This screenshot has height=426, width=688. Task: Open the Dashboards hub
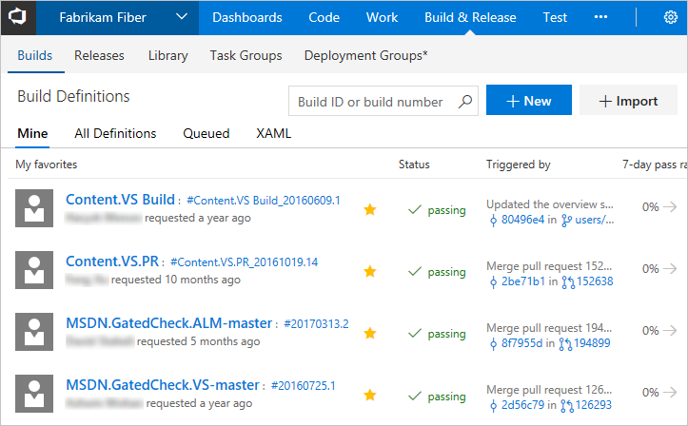pos(247,17)
